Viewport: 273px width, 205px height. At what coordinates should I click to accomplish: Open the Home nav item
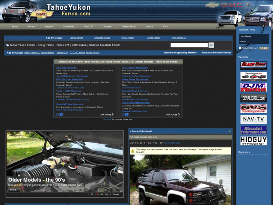(15, 27)
